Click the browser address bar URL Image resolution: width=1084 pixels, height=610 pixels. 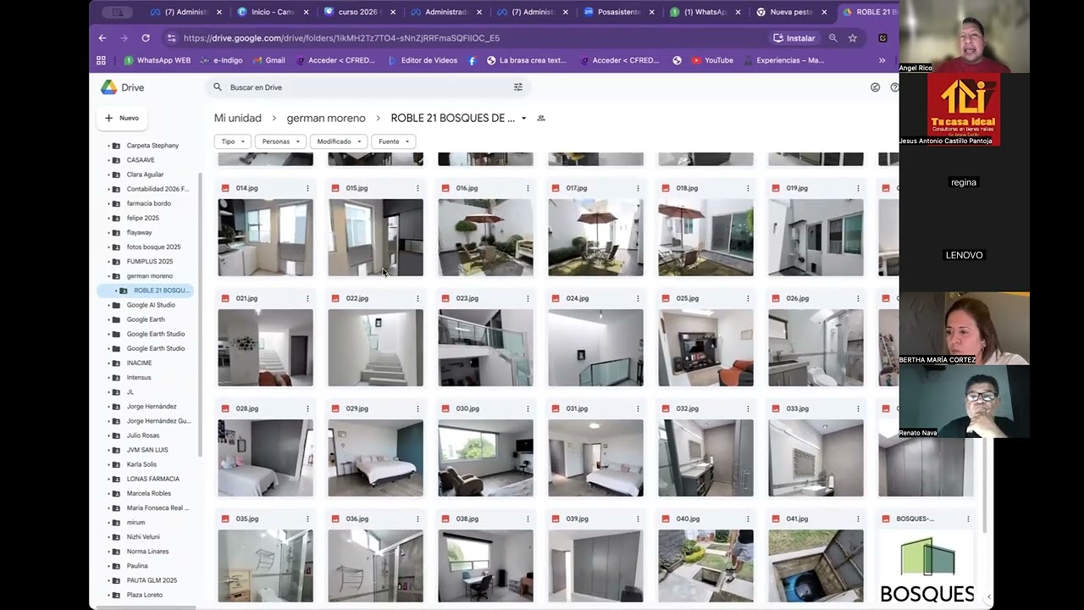[x=341, y=38]
